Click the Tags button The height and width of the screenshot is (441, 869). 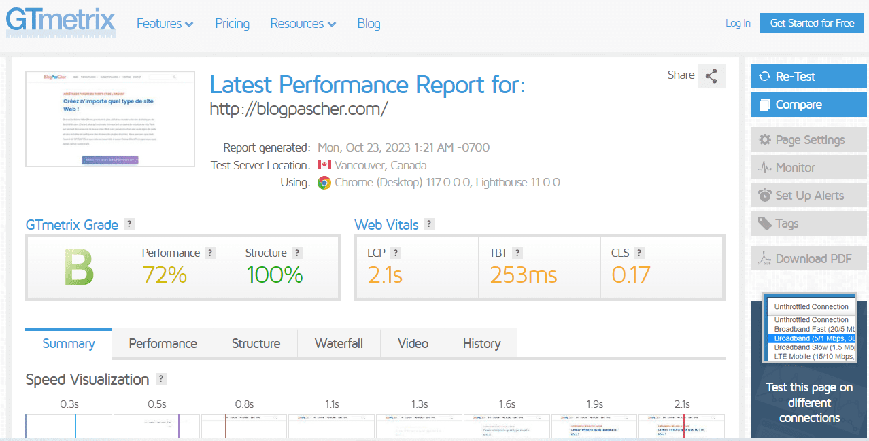click(809, 224)
